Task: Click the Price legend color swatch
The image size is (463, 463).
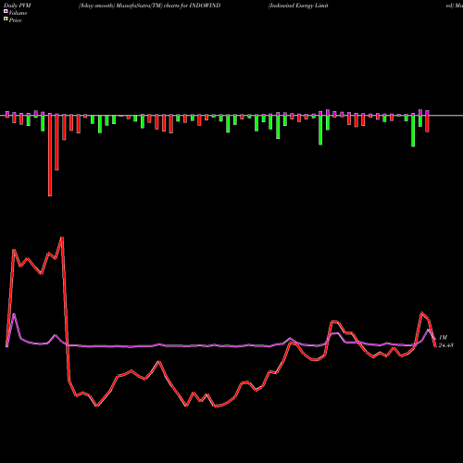Action: tap(6, 19)
